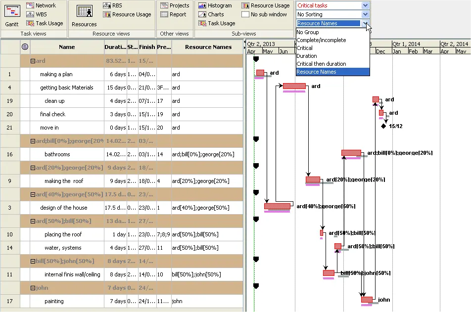Click the Duration column header
Screen dimensions: 471x312
tap(116, 47)
